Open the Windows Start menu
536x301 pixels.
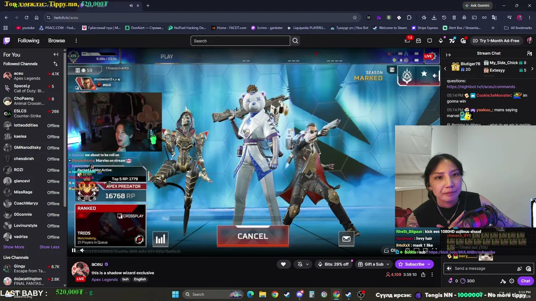click(175, 294)
